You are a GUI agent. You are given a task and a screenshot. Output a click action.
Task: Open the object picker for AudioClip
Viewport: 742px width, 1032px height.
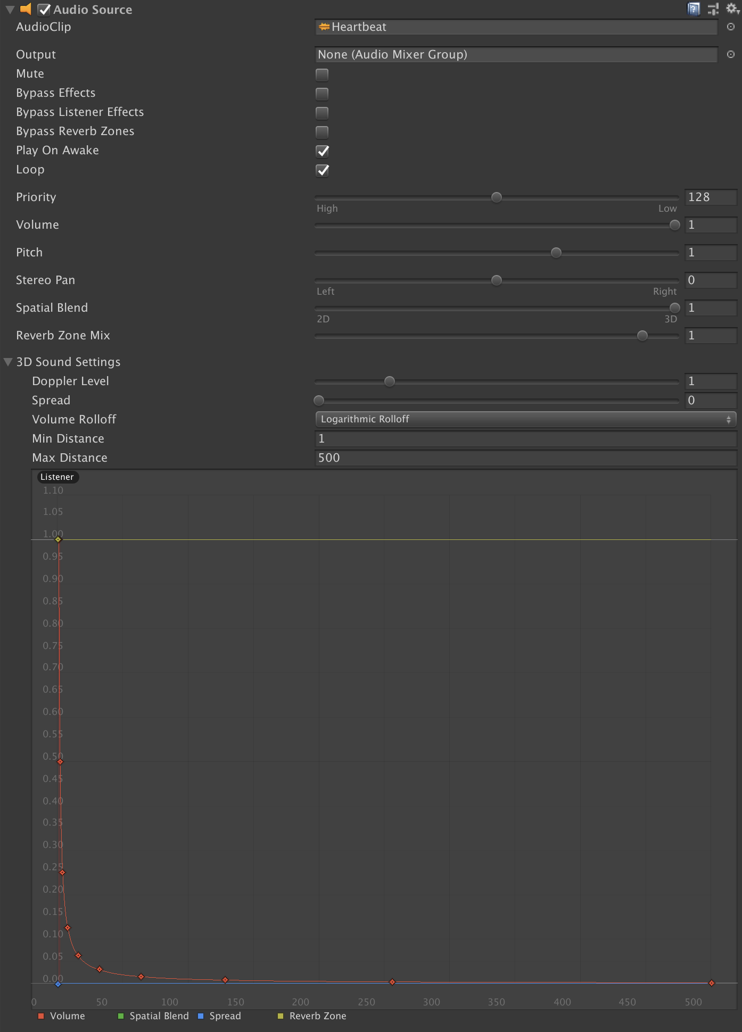pos(731,27)
